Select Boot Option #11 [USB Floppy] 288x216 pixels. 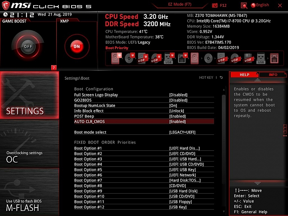pyautogui.click(x=144, y=202)
